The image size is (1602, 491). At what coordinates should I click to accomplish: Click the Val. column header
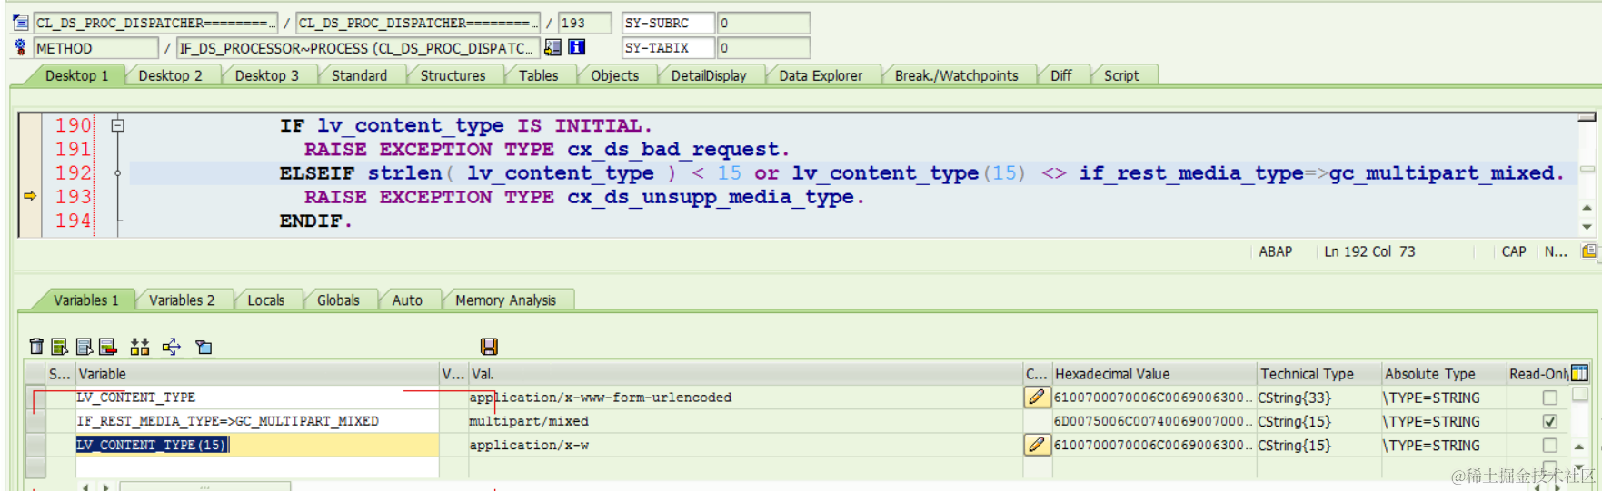point(745,373)
